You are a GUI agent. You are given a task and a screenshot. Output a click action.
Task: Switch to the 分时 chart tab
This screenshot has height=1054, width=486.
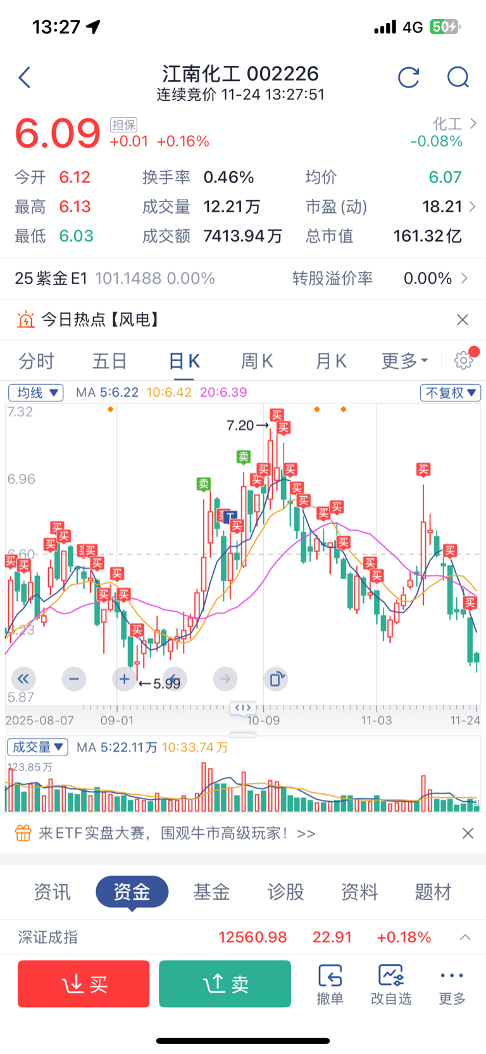tap(37, 361)
